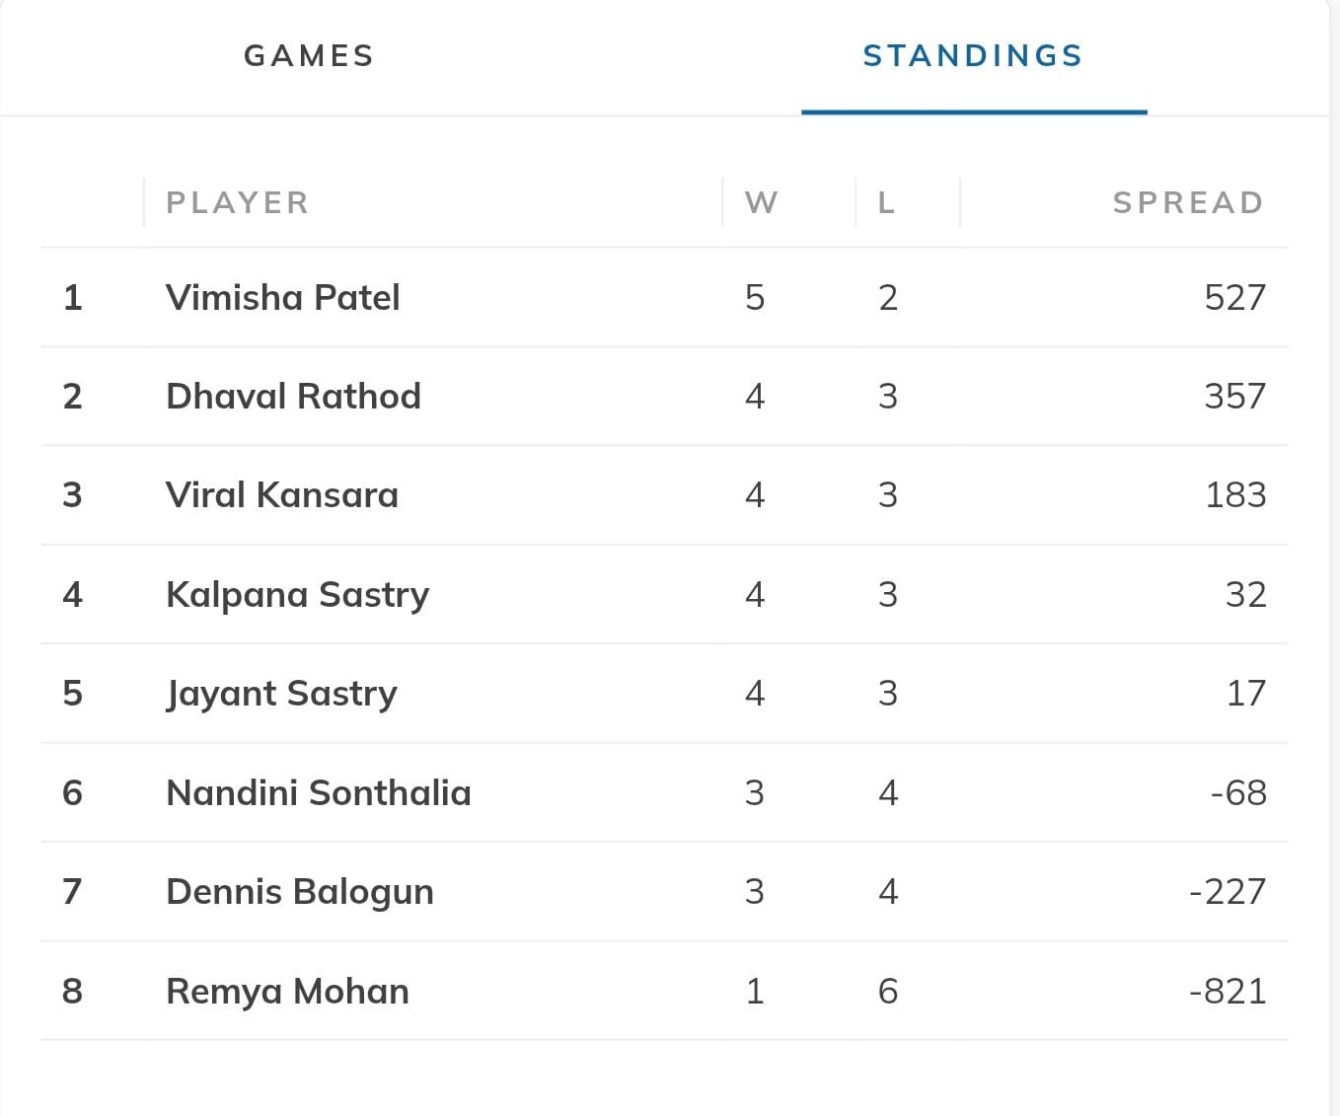The height and width of the screenshot is (1116, 1340).
Task: Click Vimisha Patel's 527 spread value
Action: point(1234,297)
